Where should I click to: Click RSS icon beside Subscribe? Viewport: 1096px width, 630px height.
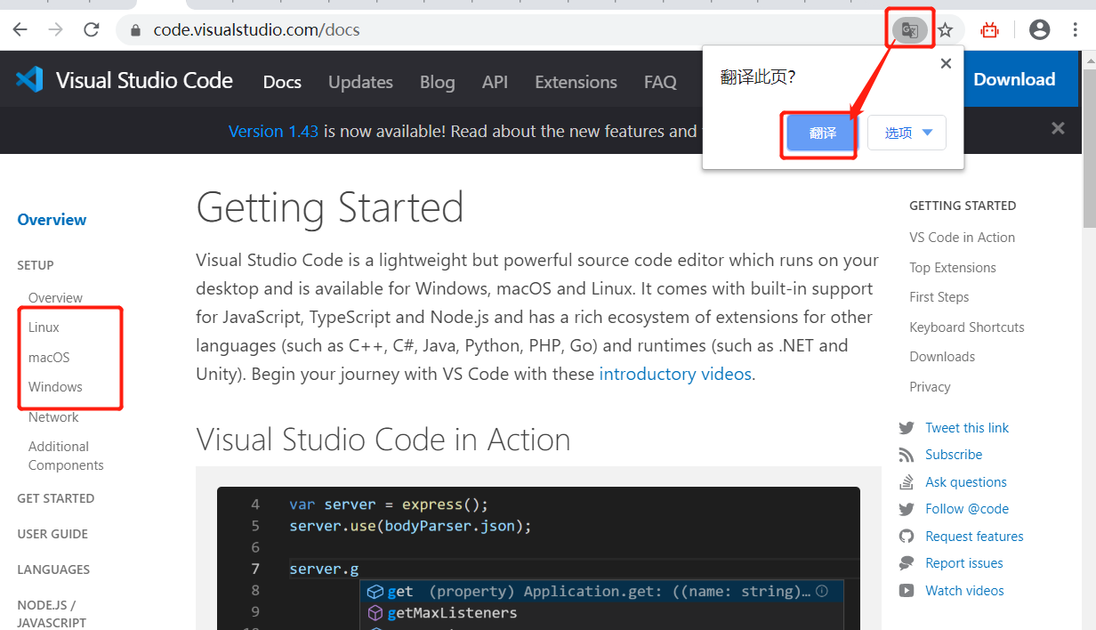pyautogui.click(x=907, y=455)
